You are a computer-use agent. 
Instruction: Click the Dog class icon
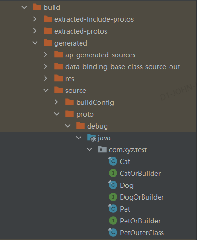[x=113, y=185]
